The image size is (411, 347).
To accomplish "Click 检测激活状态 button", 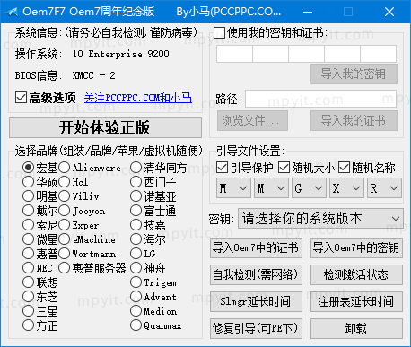I will tap(356, 274).
